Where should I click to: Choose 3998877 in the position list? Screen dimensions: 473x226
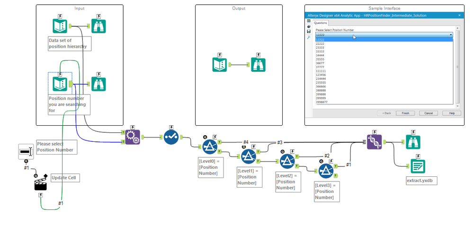click(384, 102)
